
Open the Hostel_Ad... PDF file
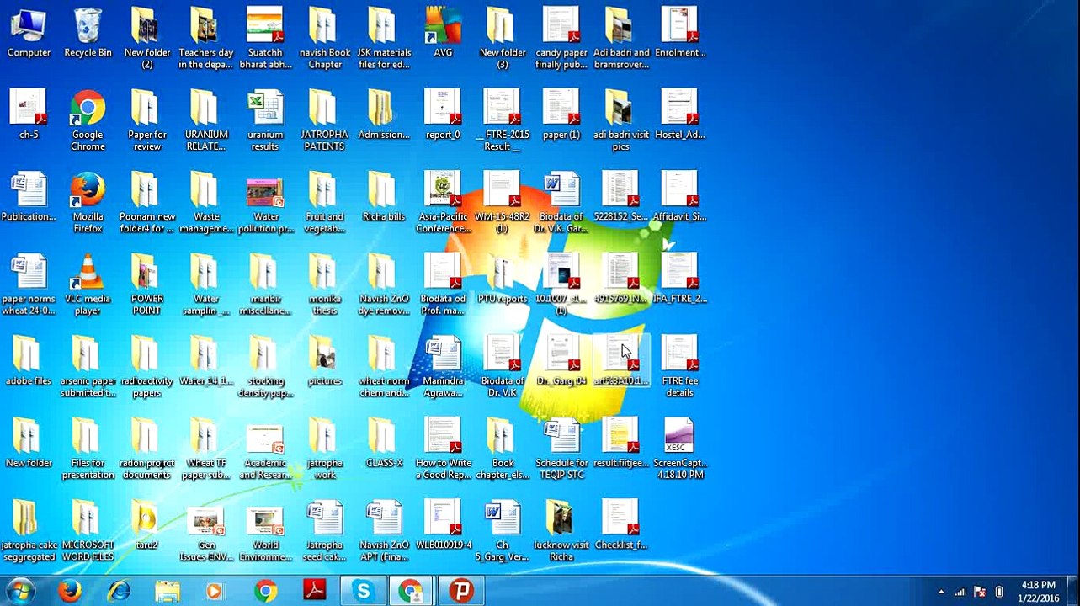tap(680, 115)
